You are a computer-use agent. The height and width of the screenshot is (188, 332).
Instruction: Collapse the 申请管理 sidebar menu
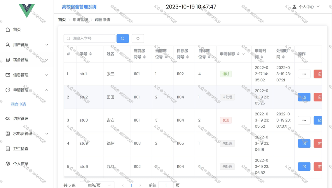[x=27, y=90]
